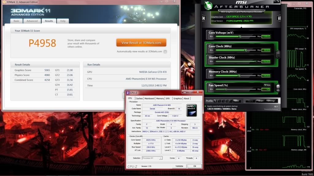Screen dimensions: 314x176
Task: Open the Graphics tab in CPU-Z
Action: (178, 98)
